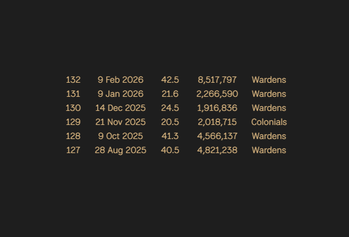349x237 pixels.
Task: Click the figure 4,821,238
Action: [217, 150]
